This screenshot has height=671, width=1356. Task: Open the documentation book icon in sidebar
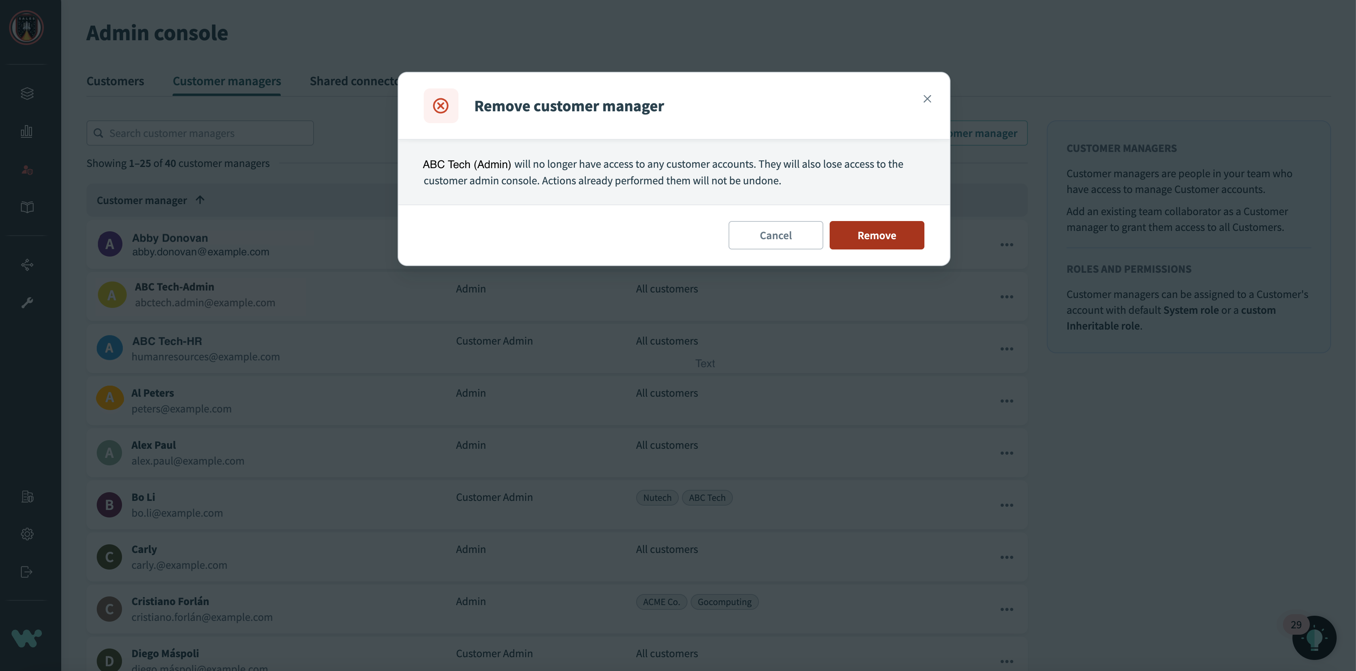(26, 207)
